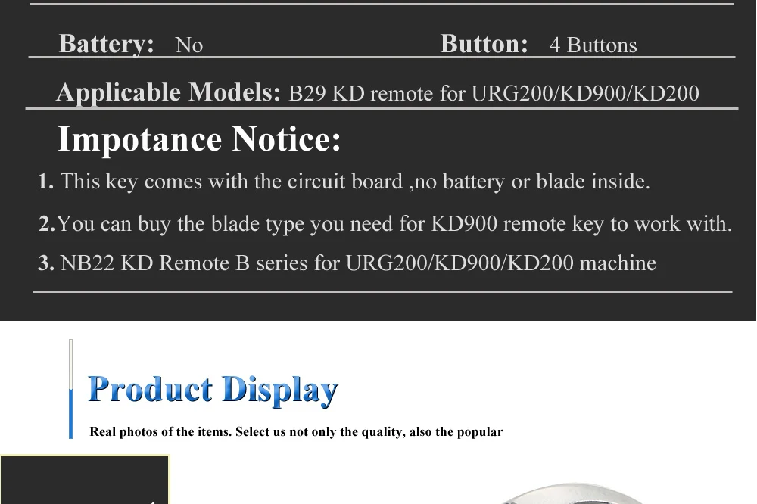Click the dark product thumbnail at bottom left
Screen dimensions: 757x504
[x=85, y=479]
